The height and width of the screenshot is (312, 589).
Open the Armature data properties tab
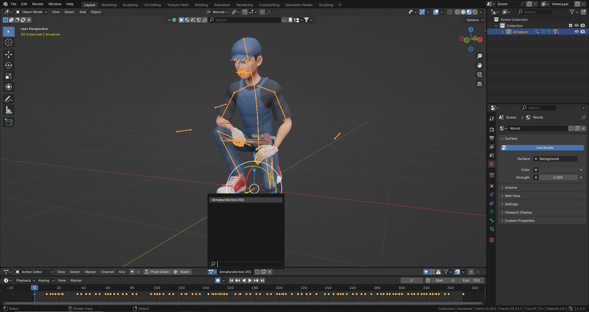coord(492,212)
